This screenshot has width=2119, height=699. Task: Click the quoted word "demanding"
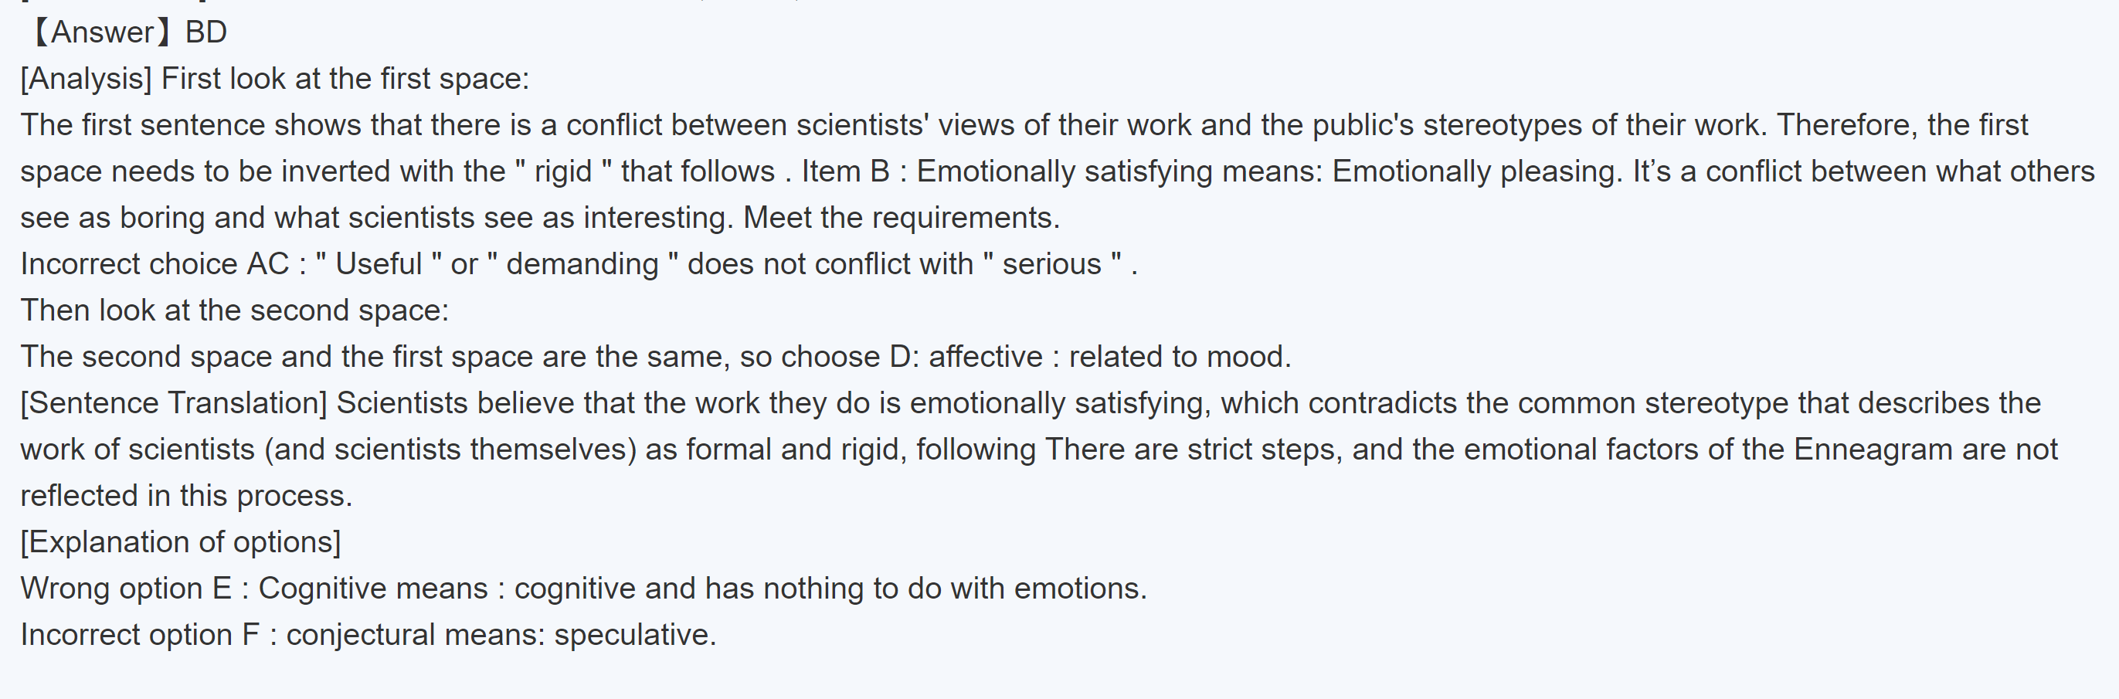[x=582, y=264]
